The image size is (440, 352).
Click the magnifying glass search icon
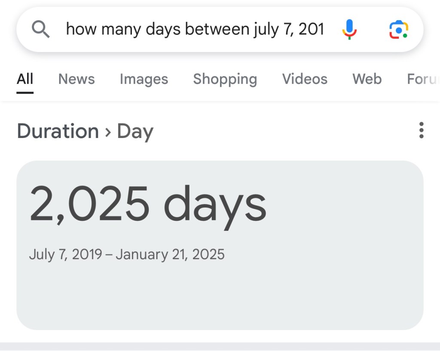(x=41, y=30)
